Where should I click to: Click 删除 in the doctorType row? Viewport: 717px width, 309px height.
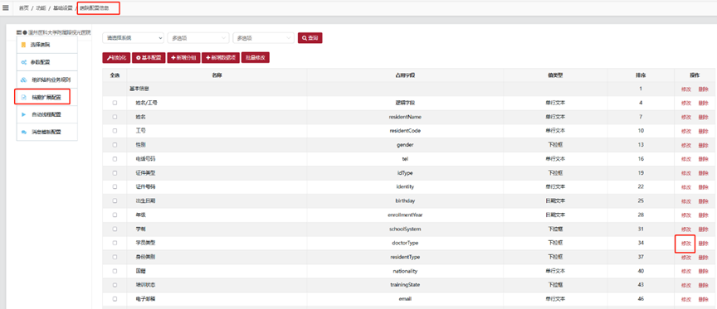pyautogui.click(x=703, y=244)
